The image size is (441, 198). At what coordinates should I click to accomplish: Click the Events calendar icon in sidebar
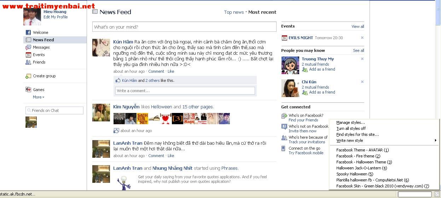point(28,55)
